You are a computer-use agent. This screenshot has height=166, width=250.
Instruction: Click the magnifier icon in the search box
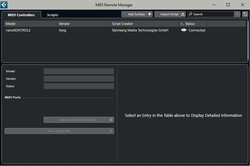[x=190, y=14]
